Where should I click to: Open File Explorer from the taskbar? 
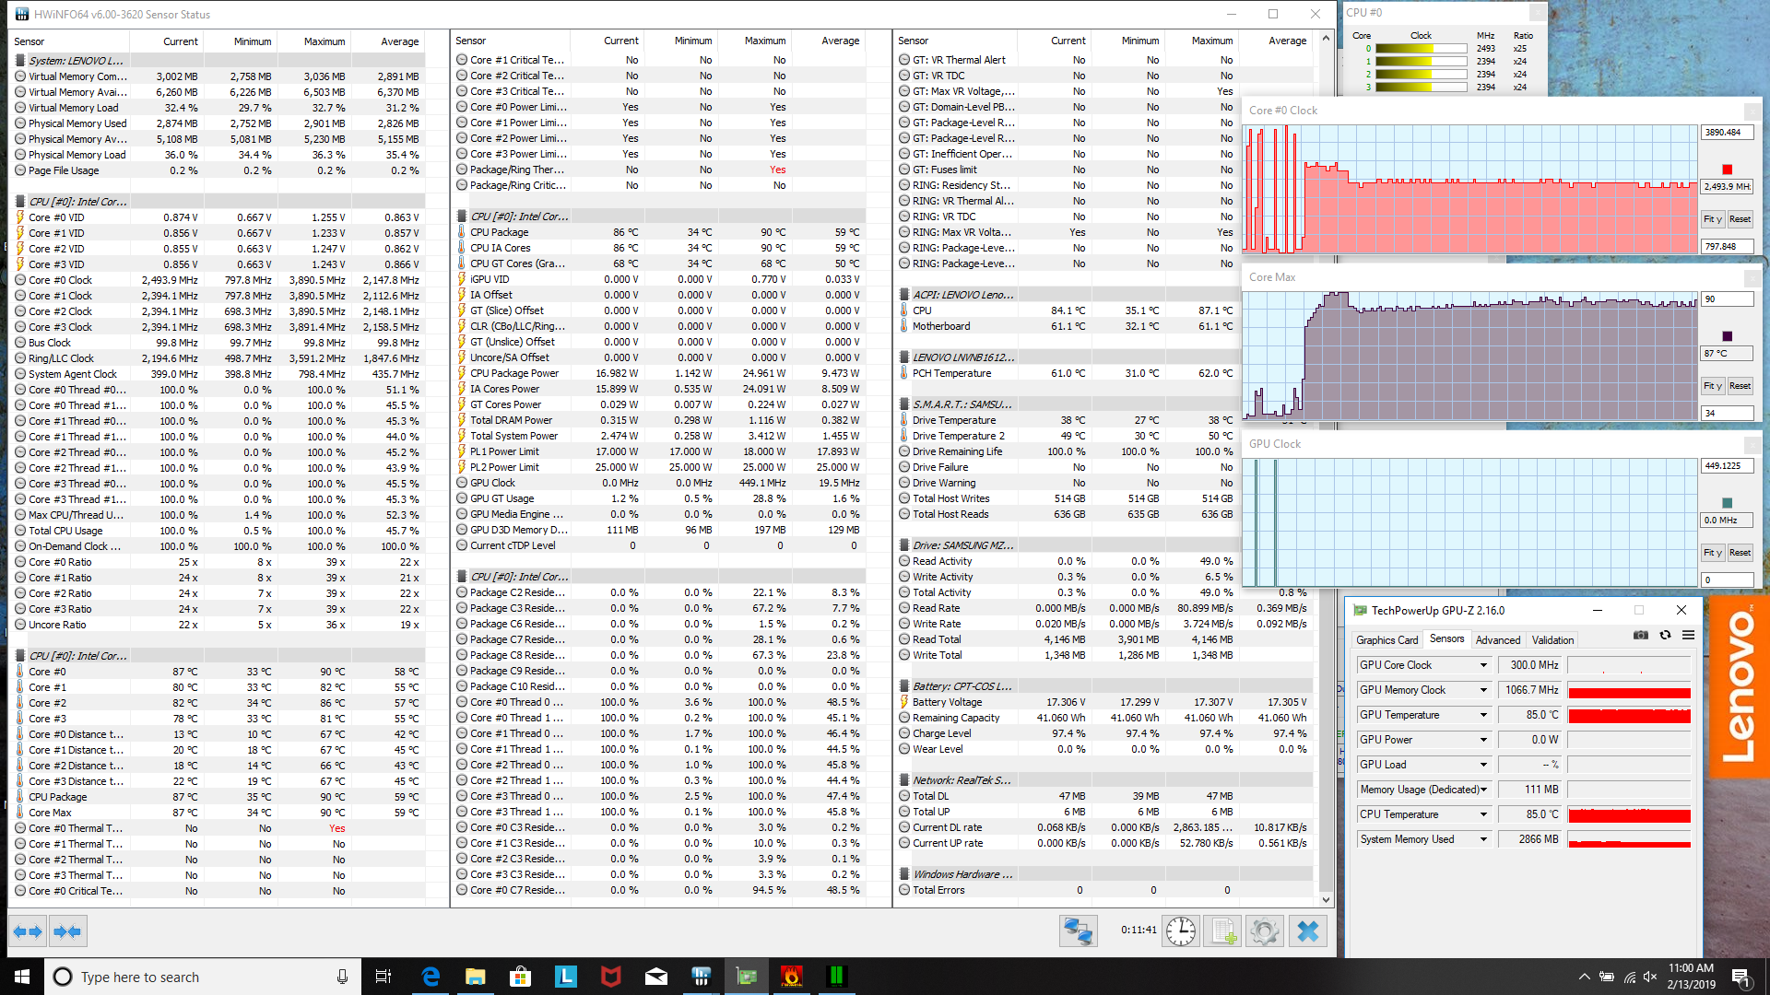coord(476,977)
